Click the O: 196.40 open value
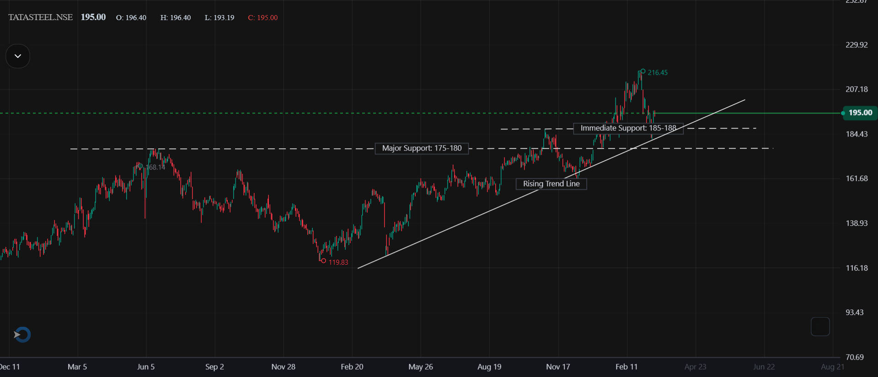The width and height of the screenshot is (878, 377). pyautogui.click(x=131, y=18)
